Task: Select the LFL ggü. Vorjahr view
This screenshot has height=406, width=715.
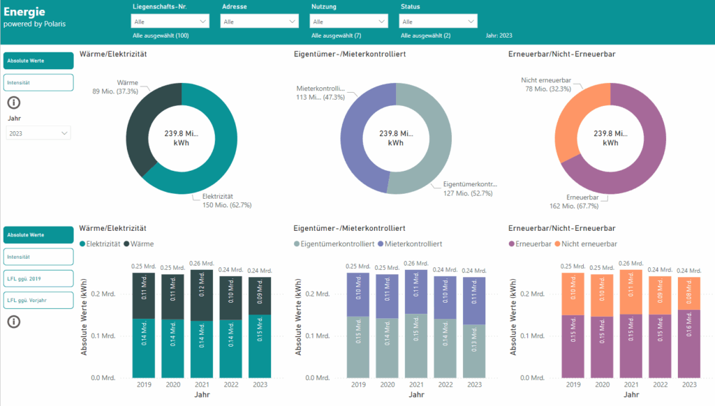Action: pyautogui.click(x=38, y=300)
